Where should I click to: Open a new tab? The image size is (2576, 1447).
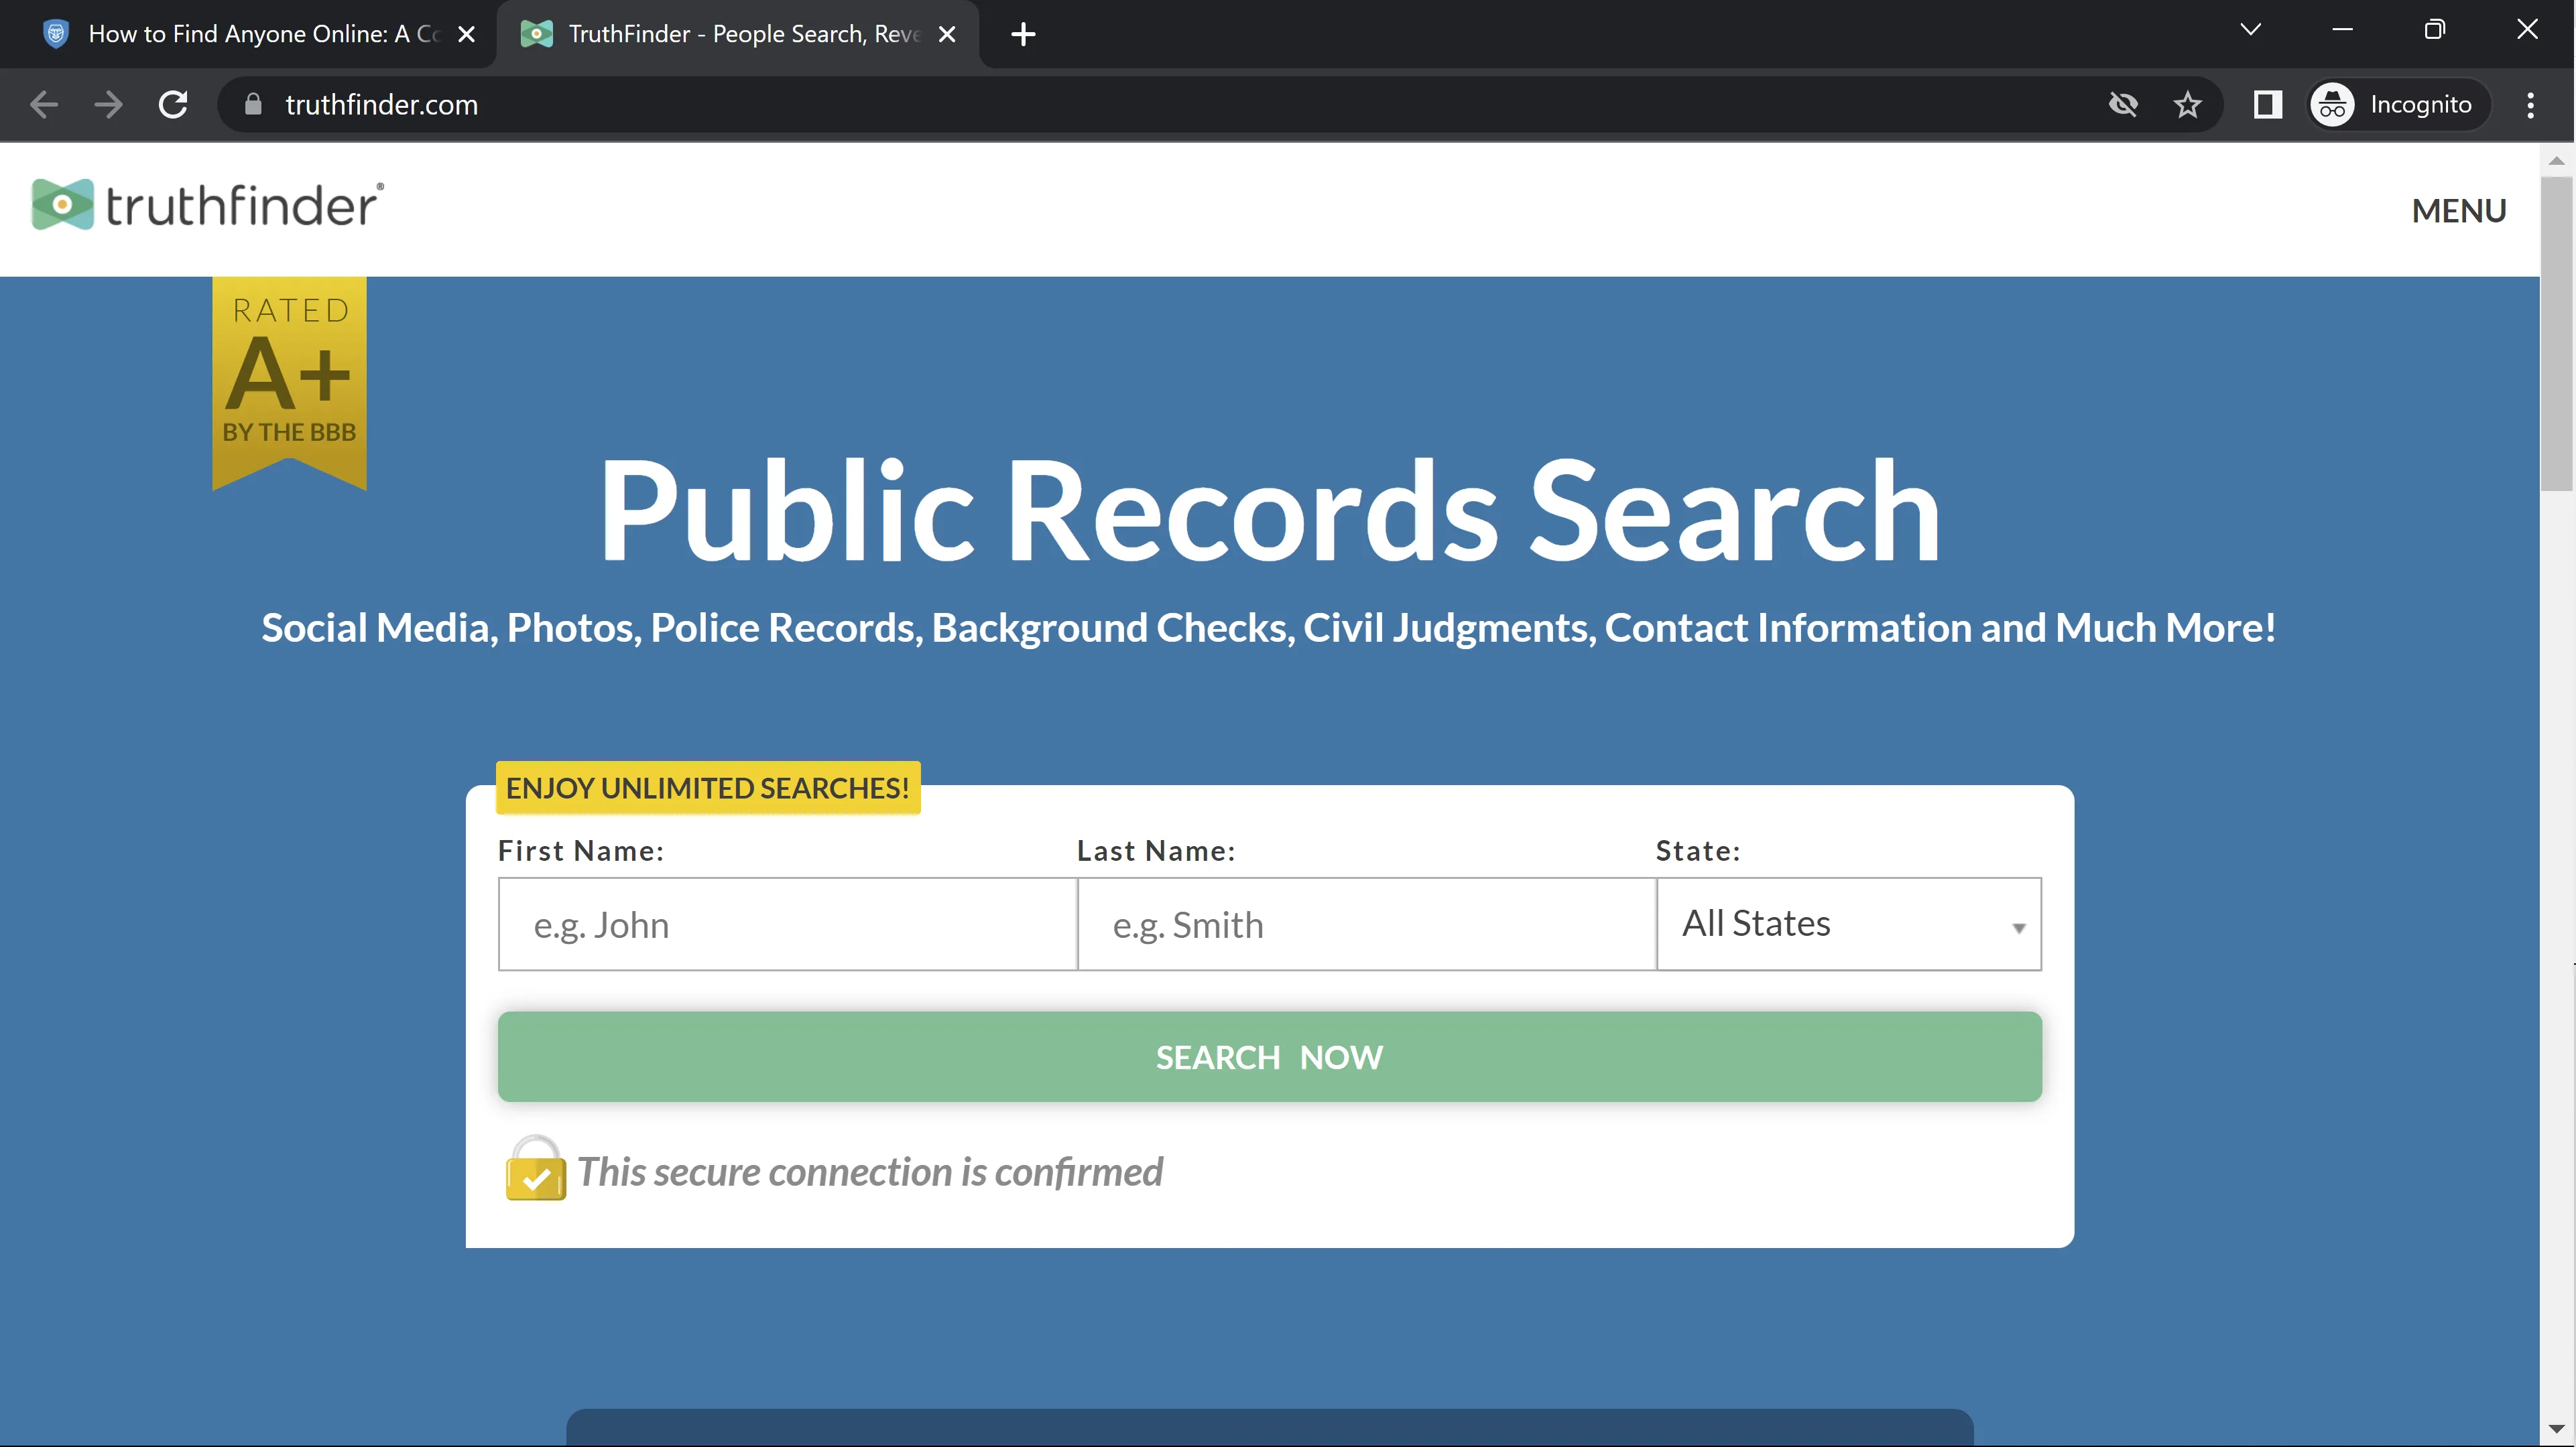(x=1023, y=34)
